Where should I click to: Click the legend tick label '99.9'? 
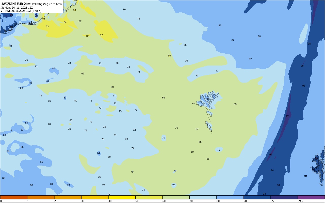[x=300, y=201]
